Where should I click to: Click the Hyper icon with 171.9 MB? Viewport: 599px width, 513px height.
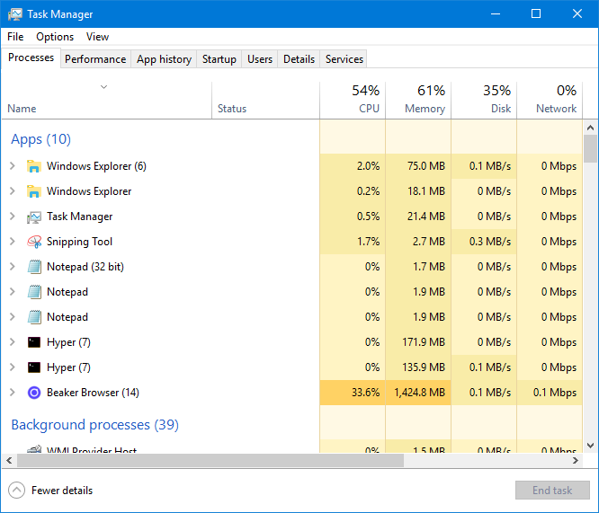[x=34, y=342]
